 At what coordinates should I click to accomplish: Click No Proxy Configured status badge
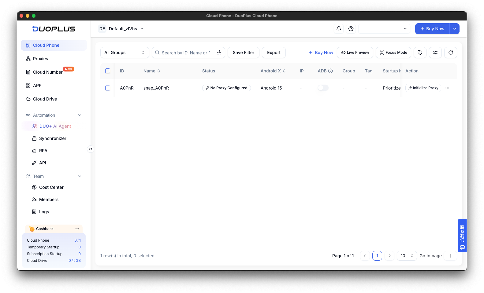[x=226, y=88]
